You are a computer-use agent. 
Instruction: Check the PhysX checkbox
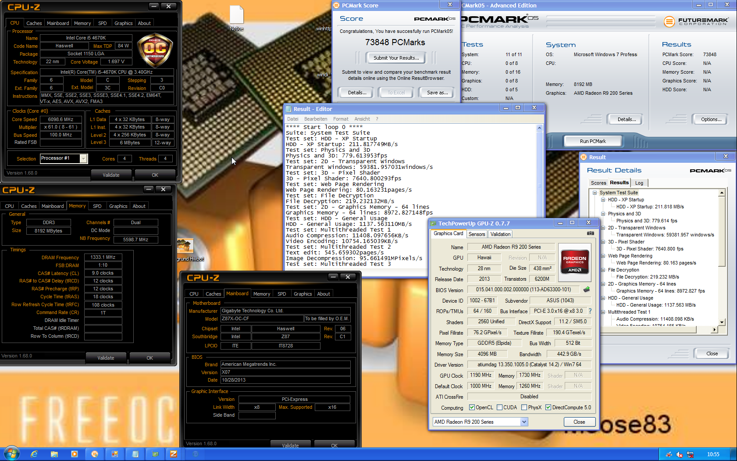(524, 407)
